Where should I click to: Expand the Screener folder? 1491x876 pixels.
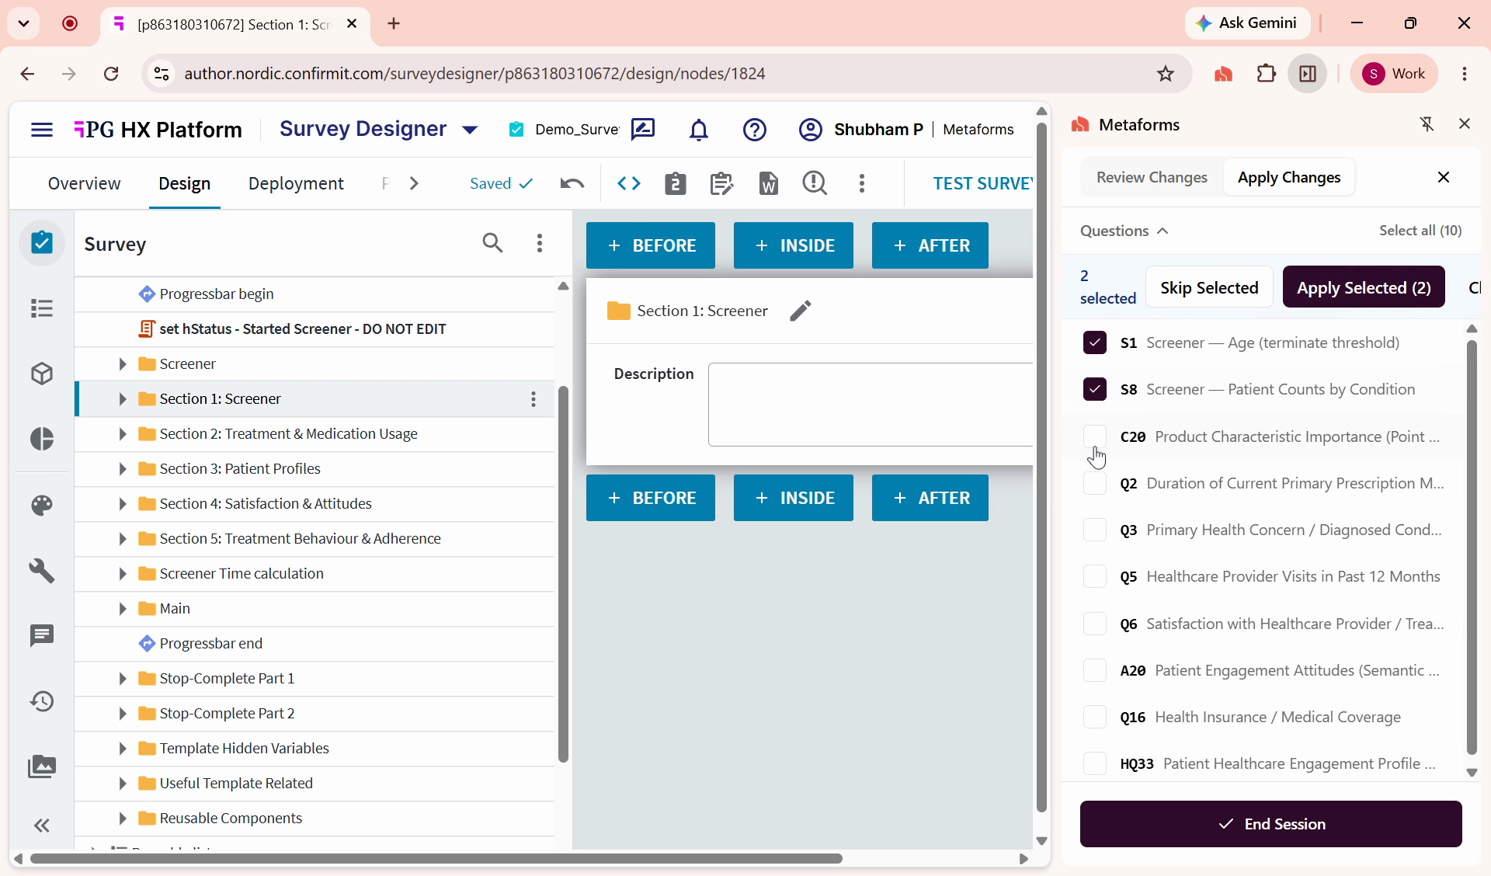click(x=122, y=364)
